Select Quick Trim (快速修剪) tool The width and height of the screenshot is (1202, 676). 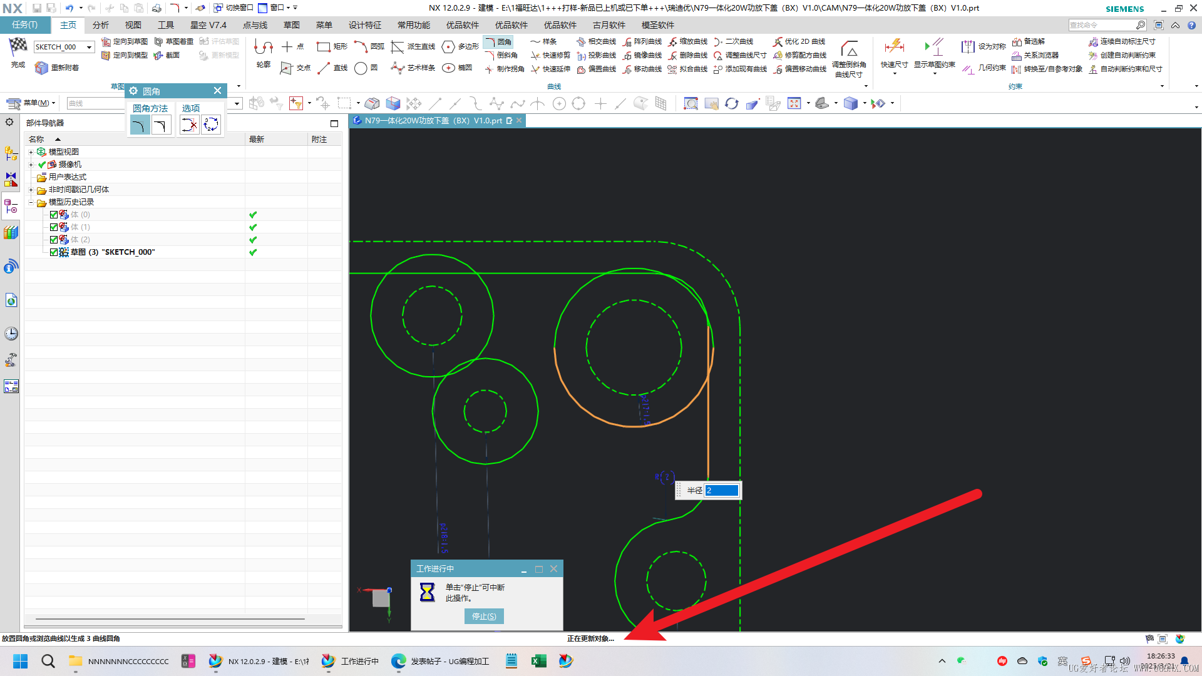click(x=550, y=55)
